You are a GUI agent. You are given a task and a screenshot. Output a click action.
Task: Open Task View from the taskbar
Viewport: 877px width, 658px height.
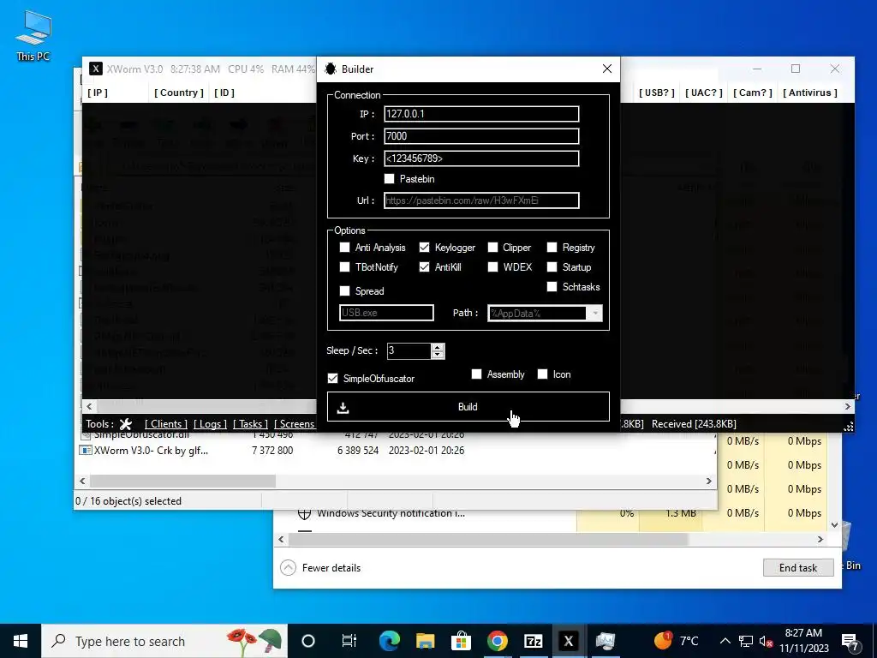pos(349,641)
